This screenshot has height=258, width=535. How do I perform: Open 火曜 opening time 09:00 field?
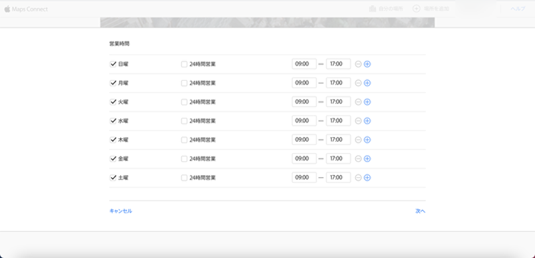304,102
